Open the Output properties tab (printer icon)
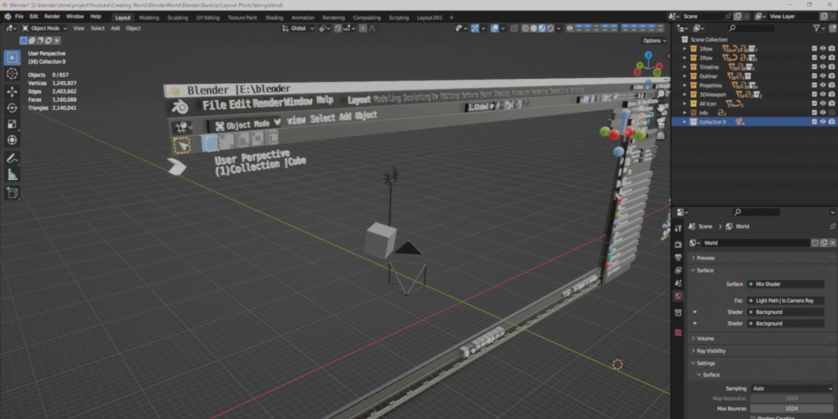Viewport: 838px width, 419px height. pos(679,258)
